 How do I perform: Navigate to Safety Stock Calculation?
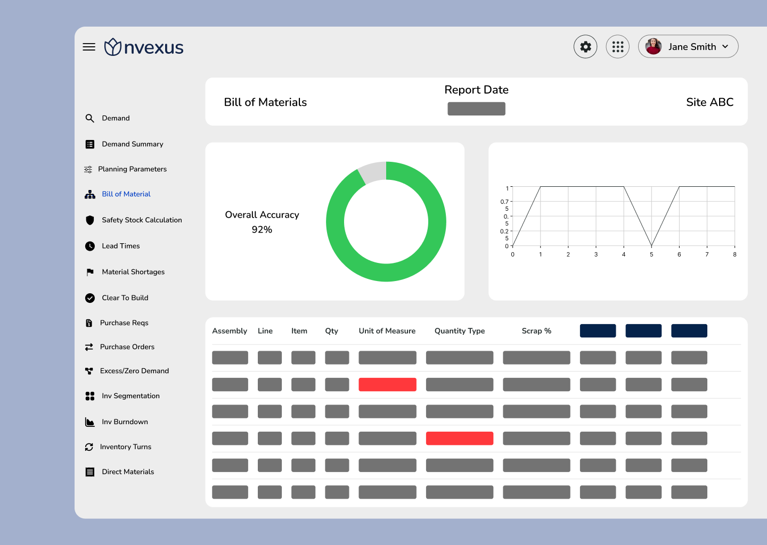tap(142, 220)
